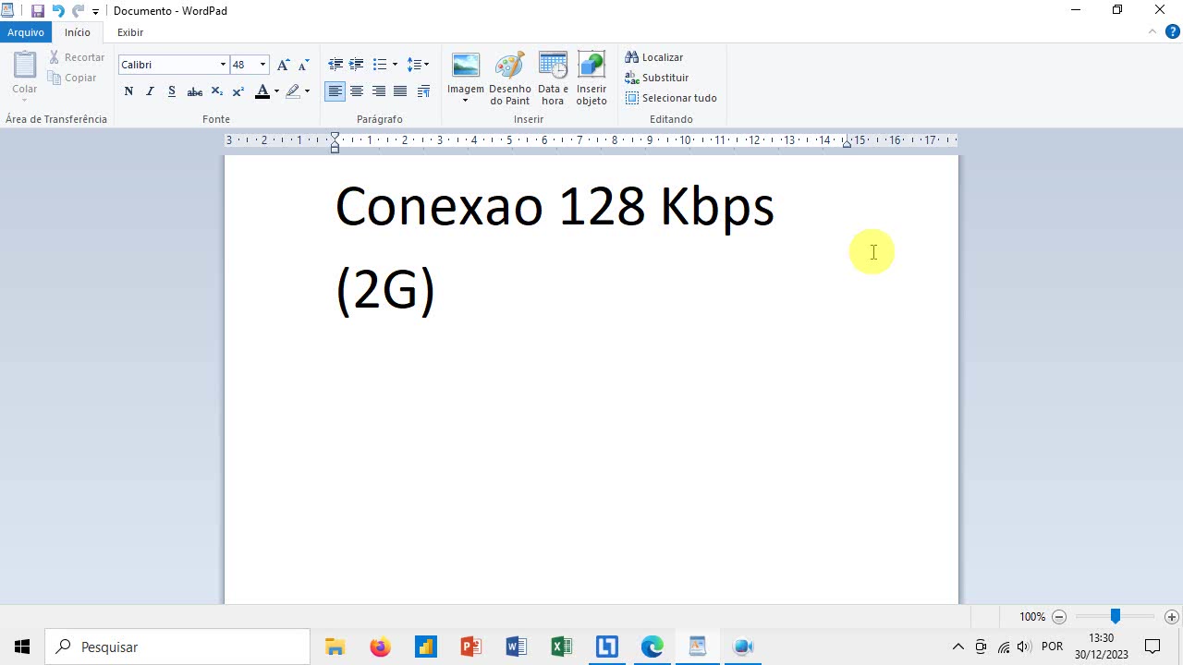
Task: Apply italic formatting
Action: [x=150, y=91]
